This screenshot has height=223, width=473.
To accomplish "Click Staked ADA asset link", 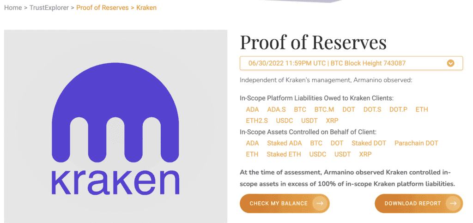I will (x=284, y=143).
